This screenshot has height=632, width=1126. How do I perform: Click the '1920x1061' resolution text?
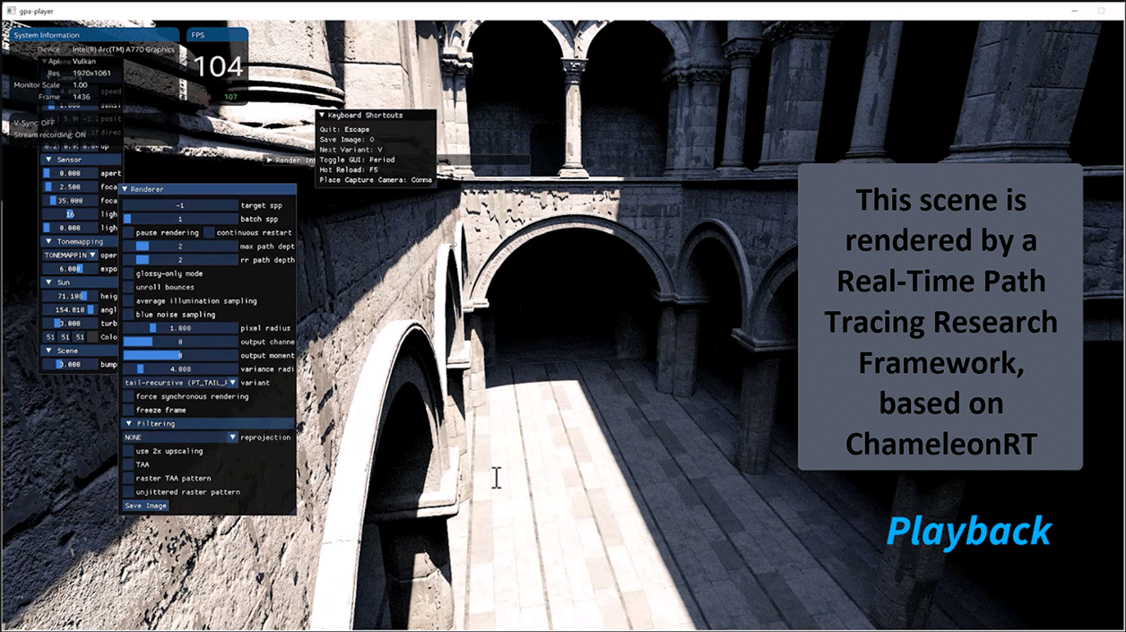click(92, 73)
